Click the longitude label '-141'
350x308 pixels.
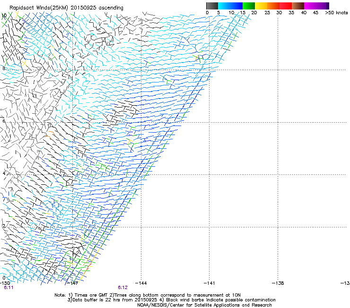(x=209, y=283)
